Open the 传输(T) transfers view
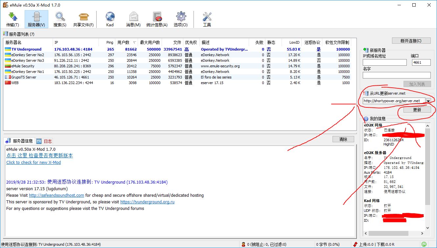Screen dimensions: 437x248 point(12,19)
